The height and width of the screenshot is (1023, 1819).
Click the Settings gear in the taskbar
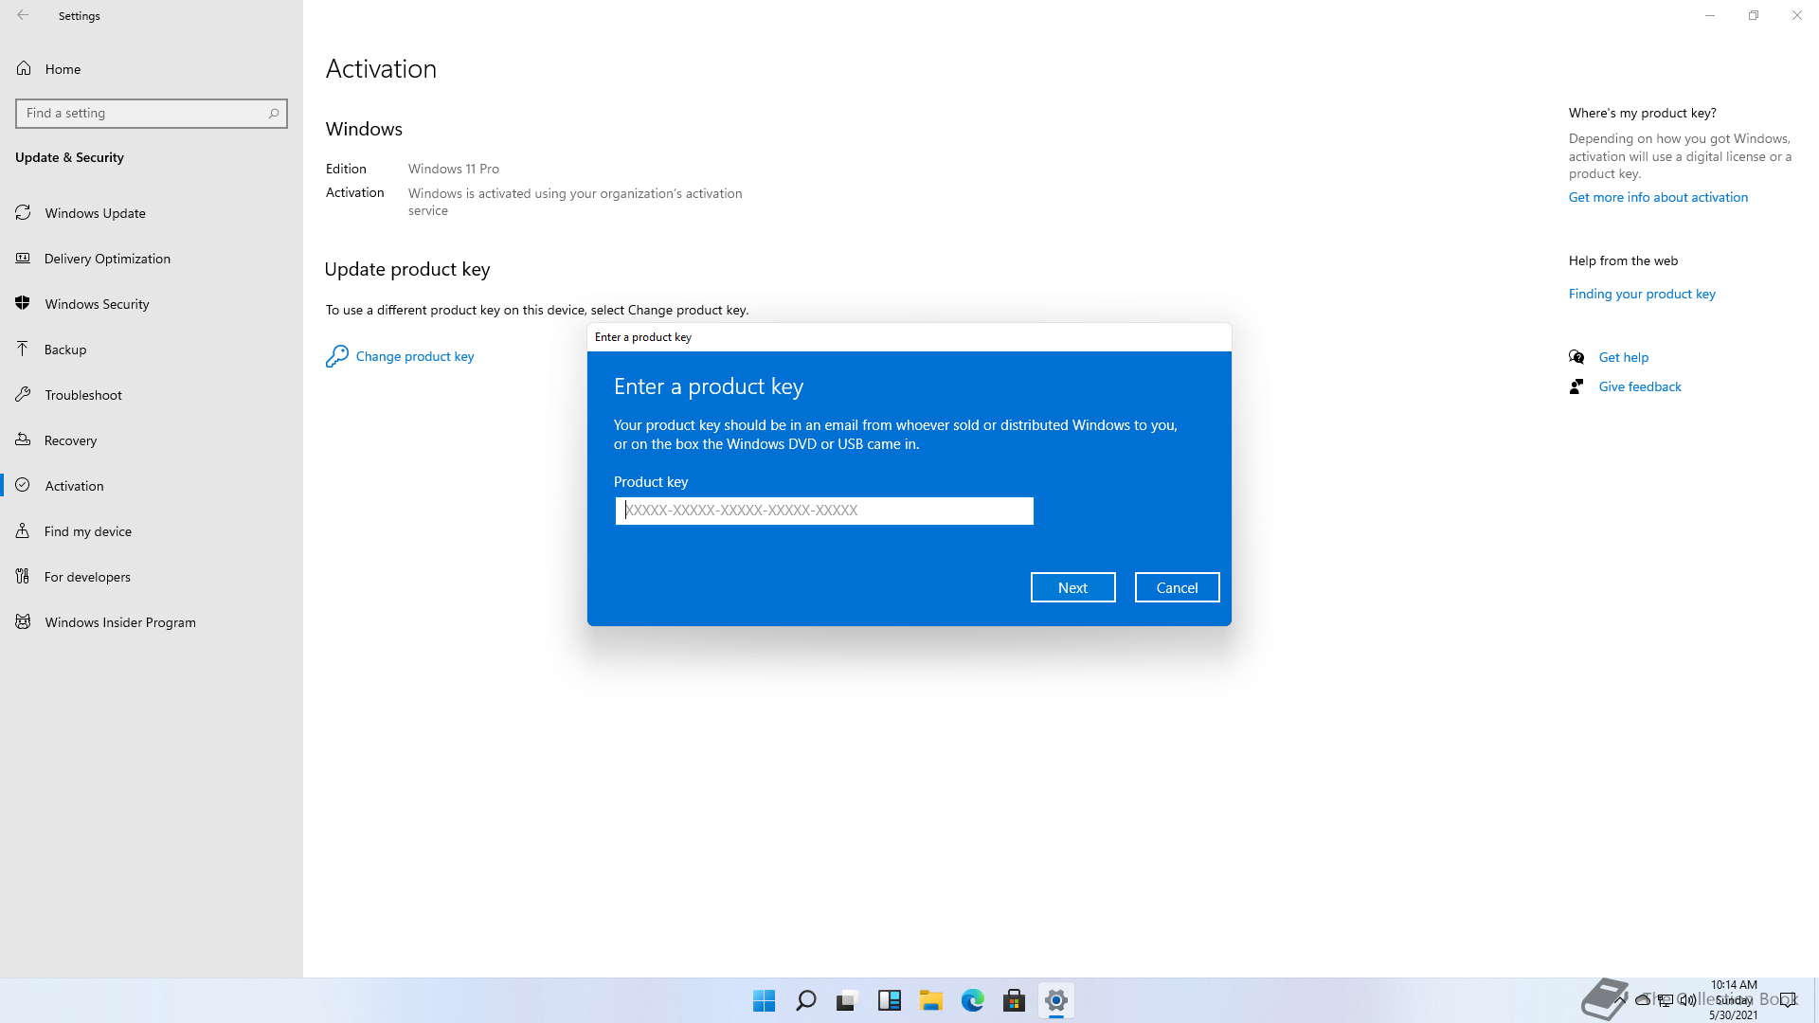[x=1055, y=1000]
